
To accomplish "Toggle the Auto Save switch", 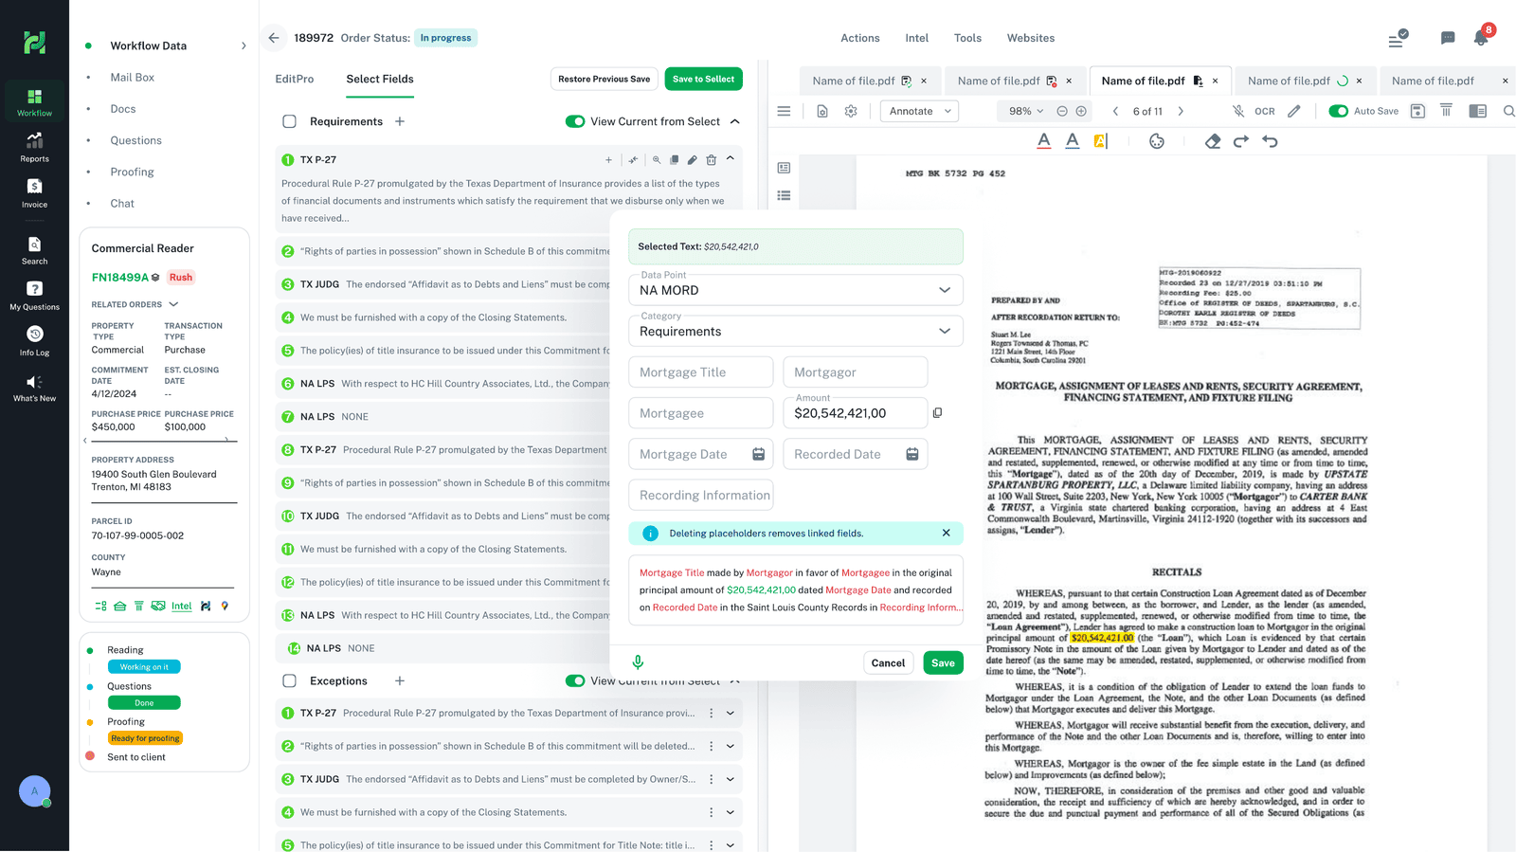I will (x=1338, y=111).
